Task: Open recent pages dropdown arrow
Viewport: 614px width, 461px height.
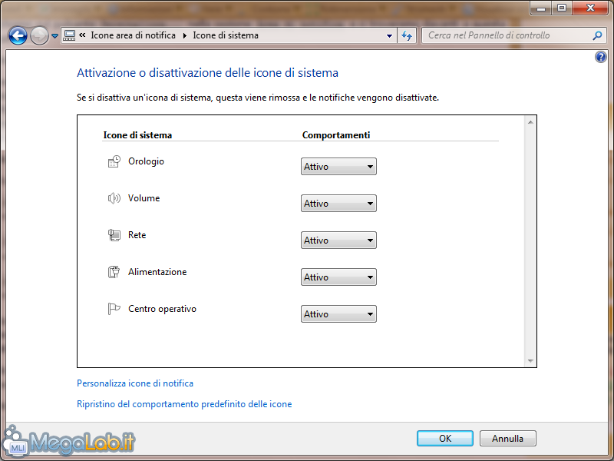Action: pyautogui.click(x=54, y=36)
